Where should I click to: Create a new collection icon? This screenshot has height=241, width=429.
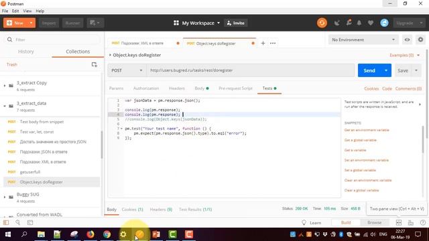[x=94, y=64]
